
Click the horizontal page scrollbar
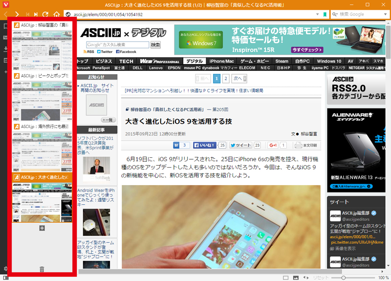210,271
